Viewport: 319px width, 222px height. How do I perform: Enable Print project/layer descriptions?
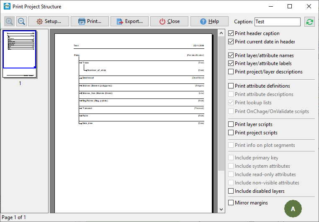(x=231, y=72)
